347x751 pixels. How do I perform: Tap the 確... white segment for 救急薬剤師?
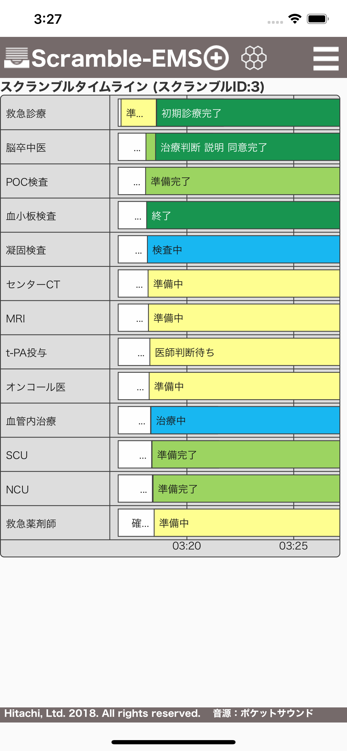(136, 523)
